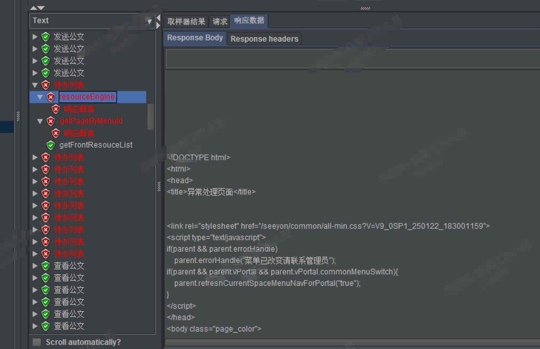The height and width of the screenshot is (349, 540).
Task: Select the getFrontResouceList sampler result
Action: (96, 145)
